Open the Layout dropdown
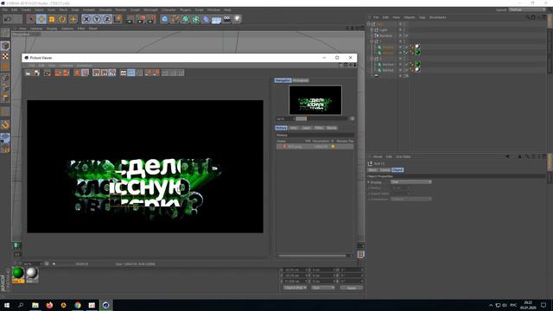This screenshot has width=553, height=311. point(527,10)
